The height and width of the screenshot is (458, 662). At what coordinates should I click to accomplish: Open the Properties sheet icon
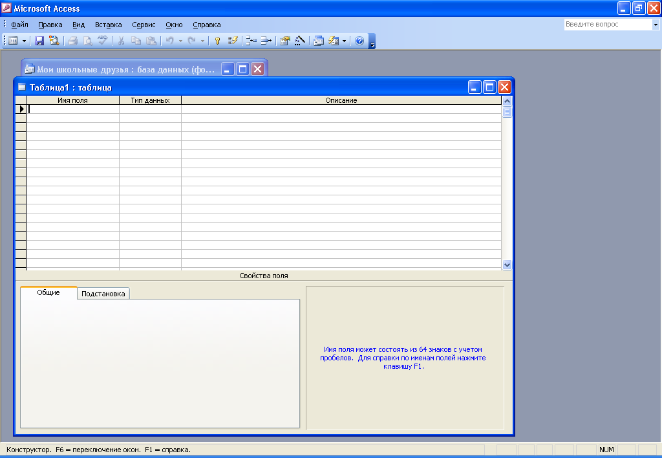(285, 41)
